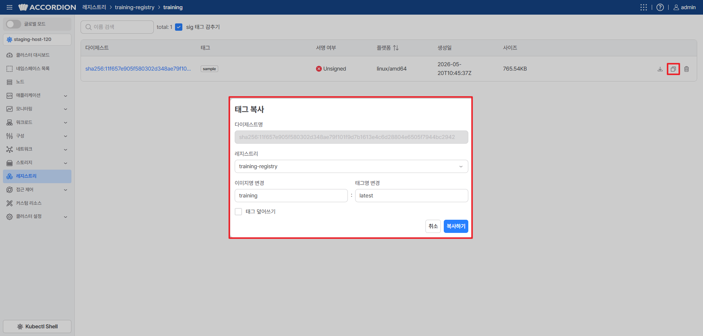Image resolution: width=703 pixels, height=336 pixels.
Task: Open the training-registry dropdown in the dialog
Action: pyautogui.click(x=351, y=166)
